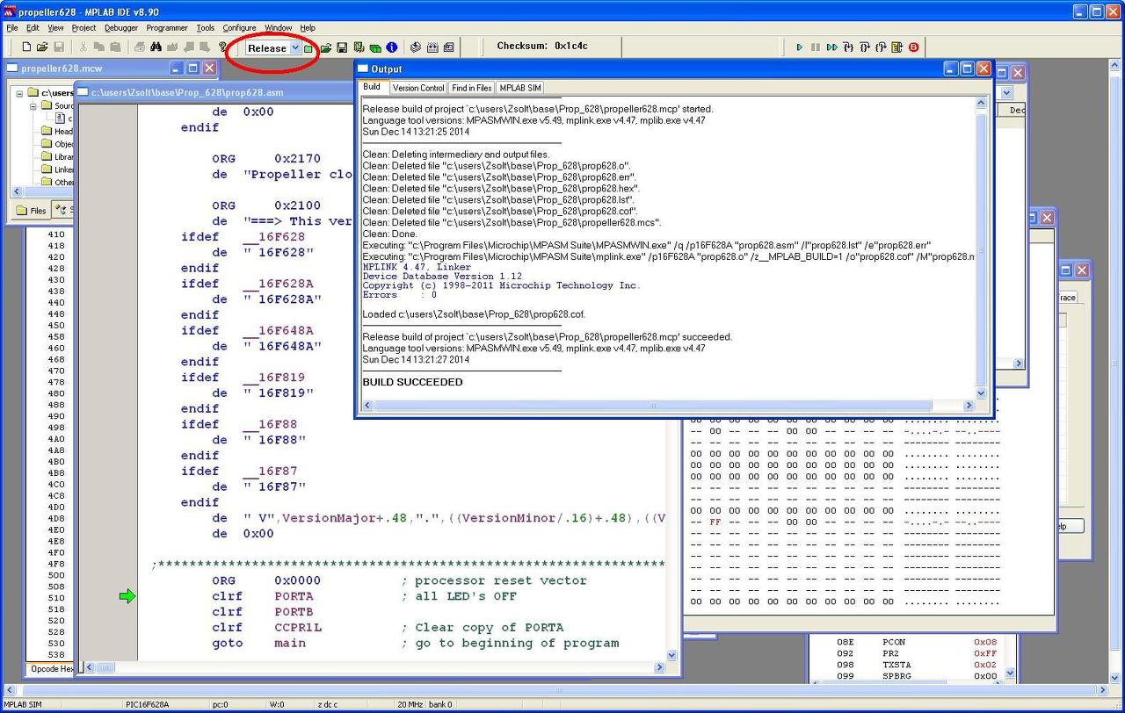This screenshot has height=713, width=1125.
Task: Click the red Breakpoints icon
Action: click(914, 47)
